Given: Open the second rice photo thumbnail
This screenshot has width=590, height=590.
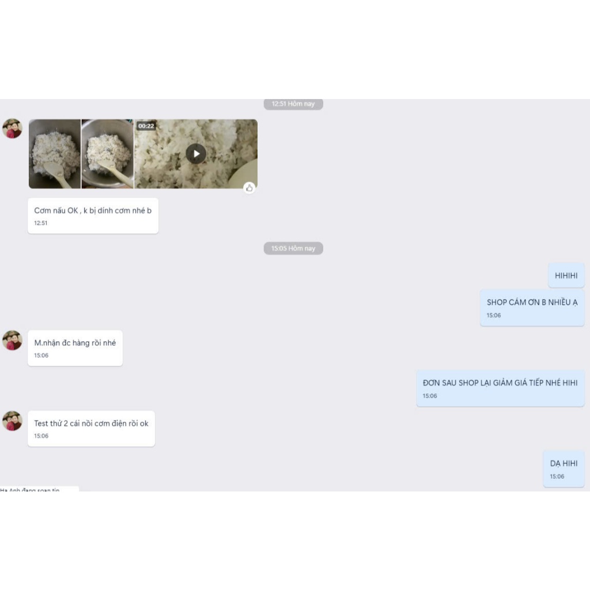Looking at the screenshot, I should (108, 154).
